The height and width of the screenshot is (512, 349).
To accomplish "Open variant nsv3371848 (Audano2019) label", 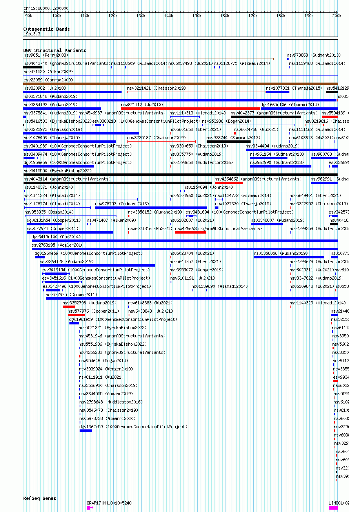I will 51,97.
